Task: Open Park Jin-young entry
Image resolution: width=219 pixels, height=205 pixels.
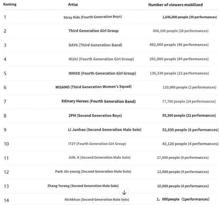Action: 93,171
